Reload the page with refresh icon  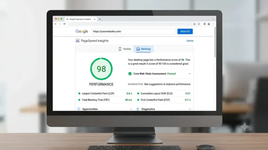click(65, 24)
